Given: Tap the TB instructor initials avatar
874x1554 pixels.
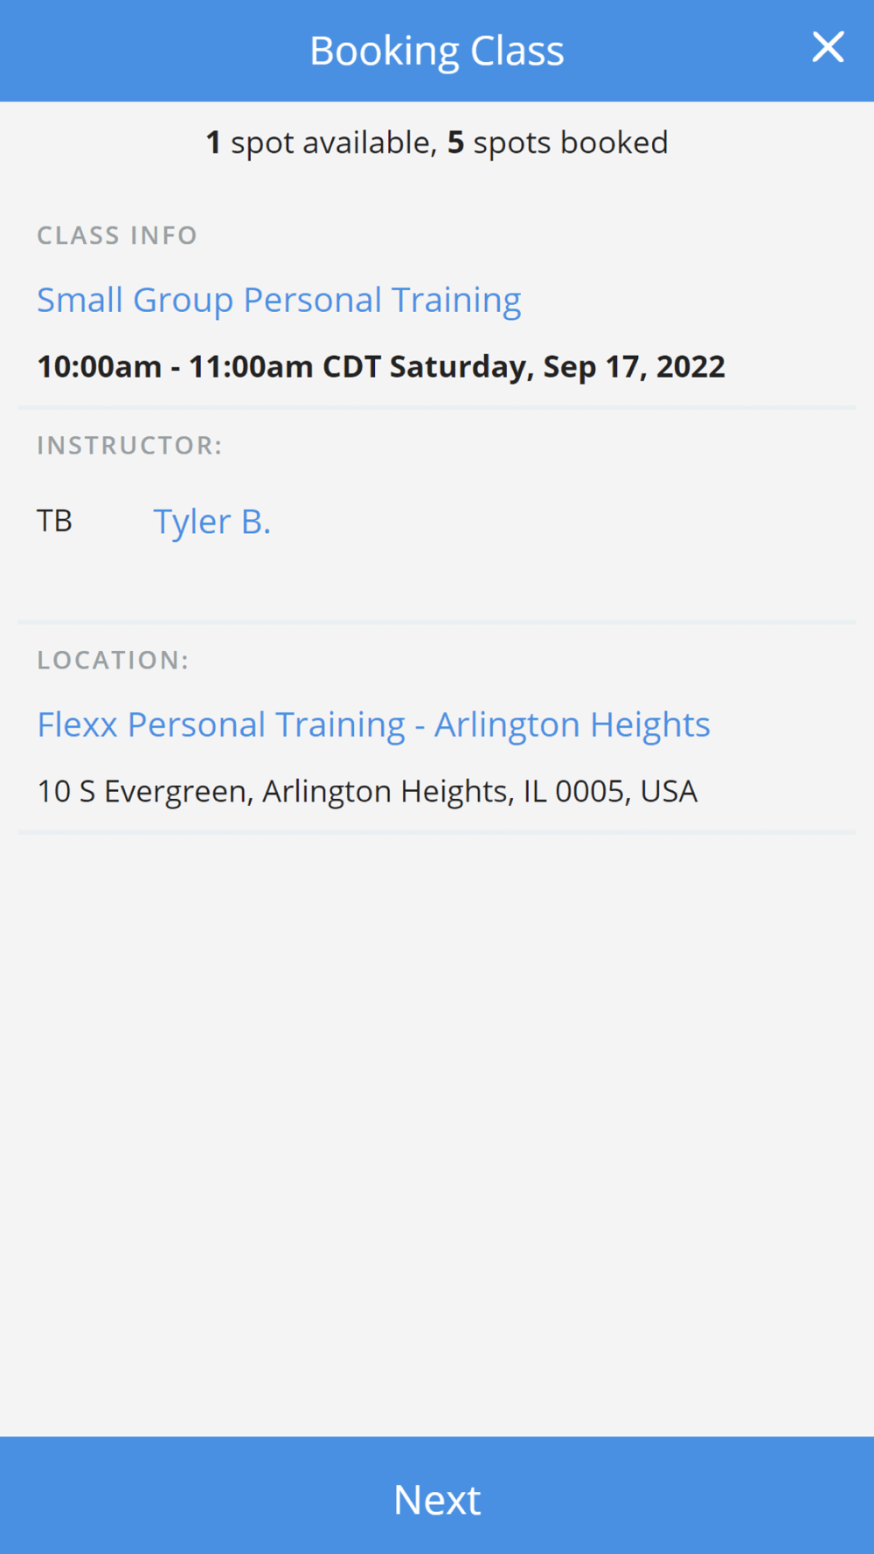Looking at the screenshot, I should [x=54, y=521].
